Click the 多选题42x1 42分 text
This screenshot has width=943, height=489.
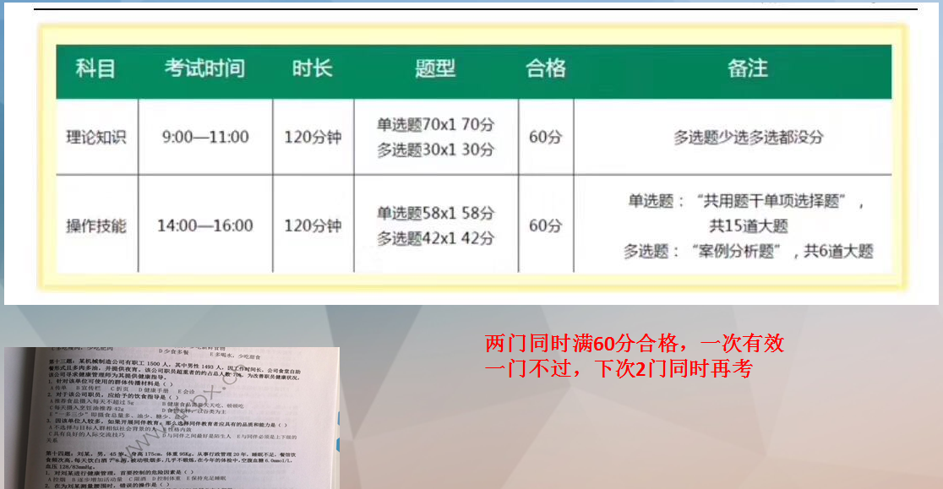[435, 238]
